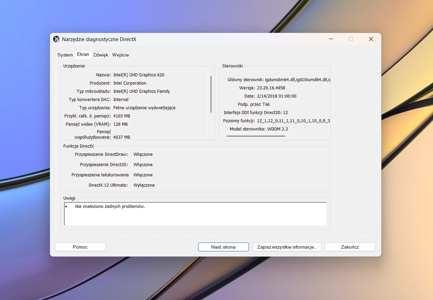Switch to the System tab

[65, 55]
